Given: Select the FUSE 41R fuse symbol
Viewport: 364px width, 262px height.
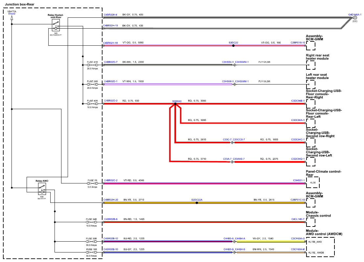Looking at the screenshot, I should coord(92,65).
